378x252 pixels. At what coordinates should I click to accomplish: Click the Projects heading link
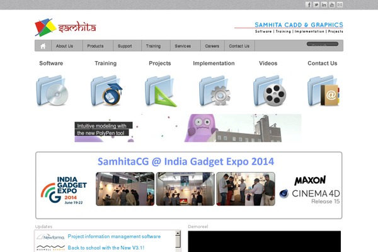point(160,64)
